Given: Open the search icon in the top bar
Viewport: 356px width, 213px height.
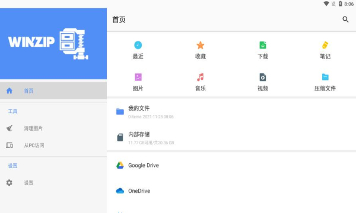Looking at the screenshot, I should pyautogui.click(x=345, y=20).
